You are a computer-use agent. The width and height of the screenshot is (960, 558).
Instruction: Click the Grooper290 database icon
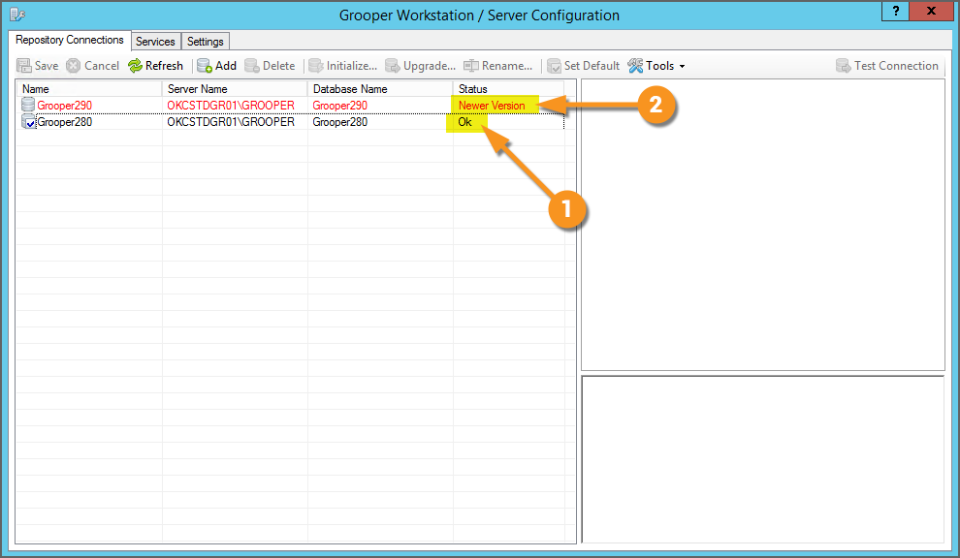(x=28, y=105)
